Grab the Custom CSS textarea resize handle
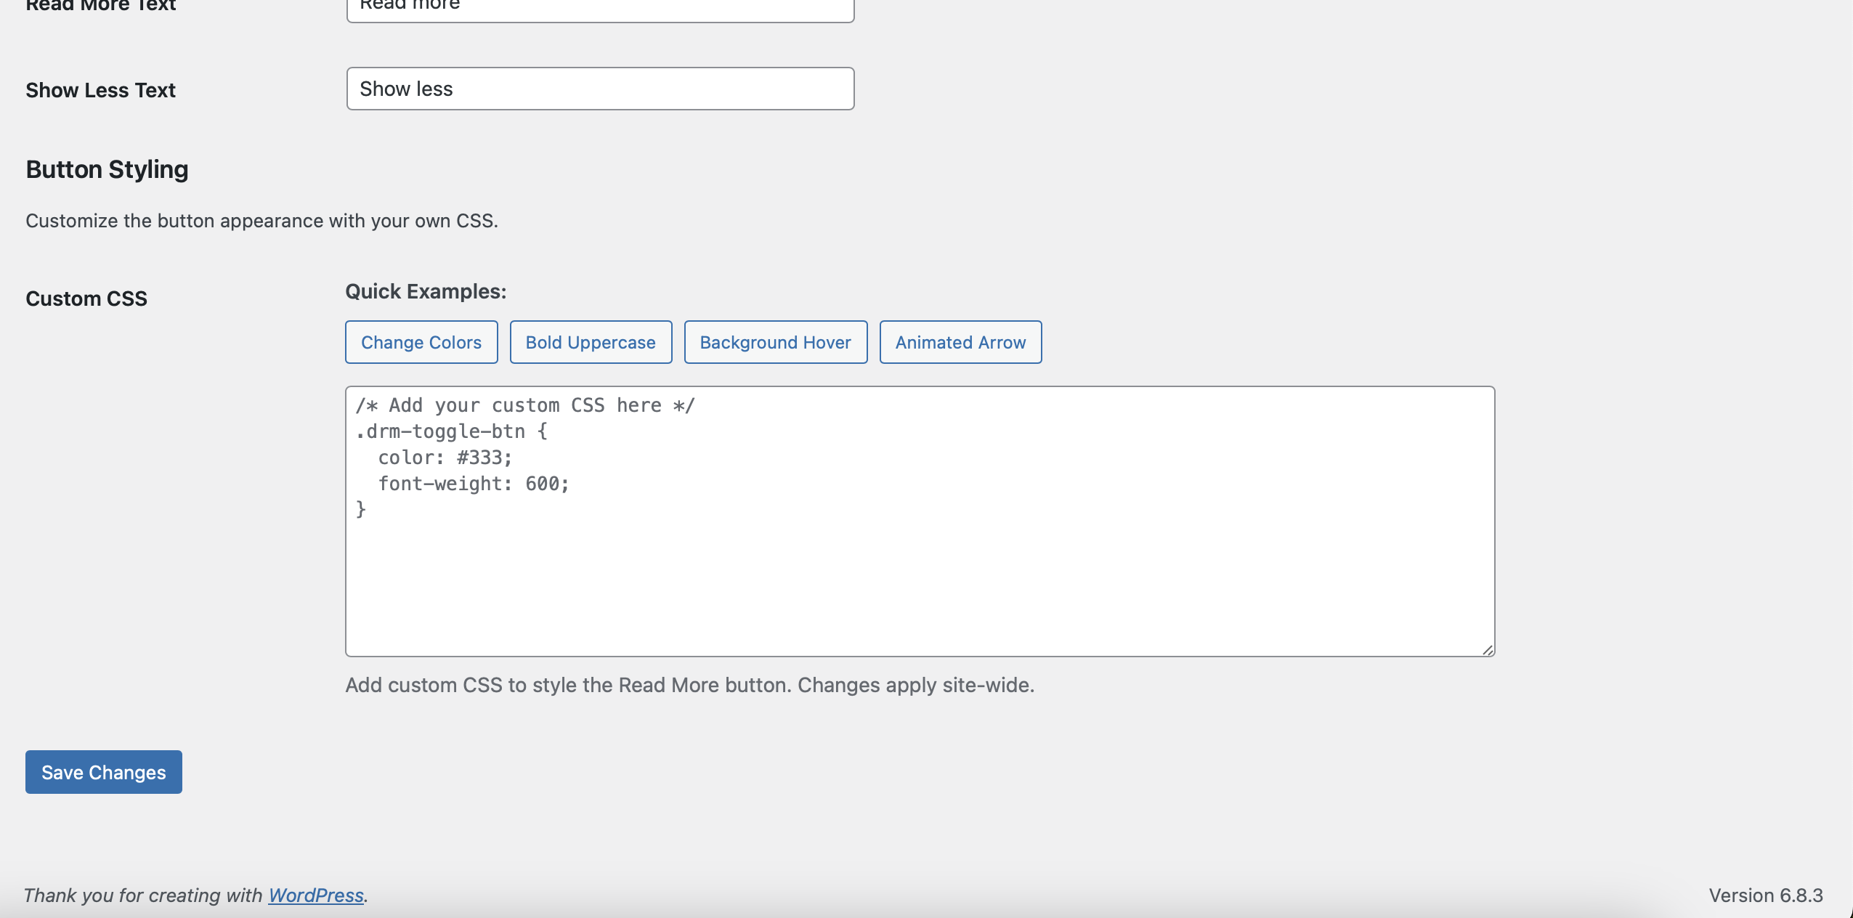The height and width of the screenshot is (918, 1853). 1488,650
